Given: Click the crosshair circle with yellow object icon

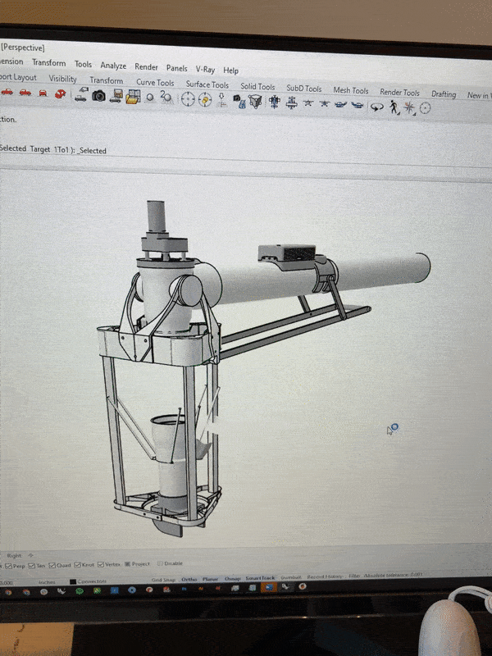Looking at the screenshot, I should tap(205, 100).
